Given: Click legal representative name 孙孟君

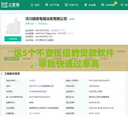Looking at the screenshot, I should 32,80.
